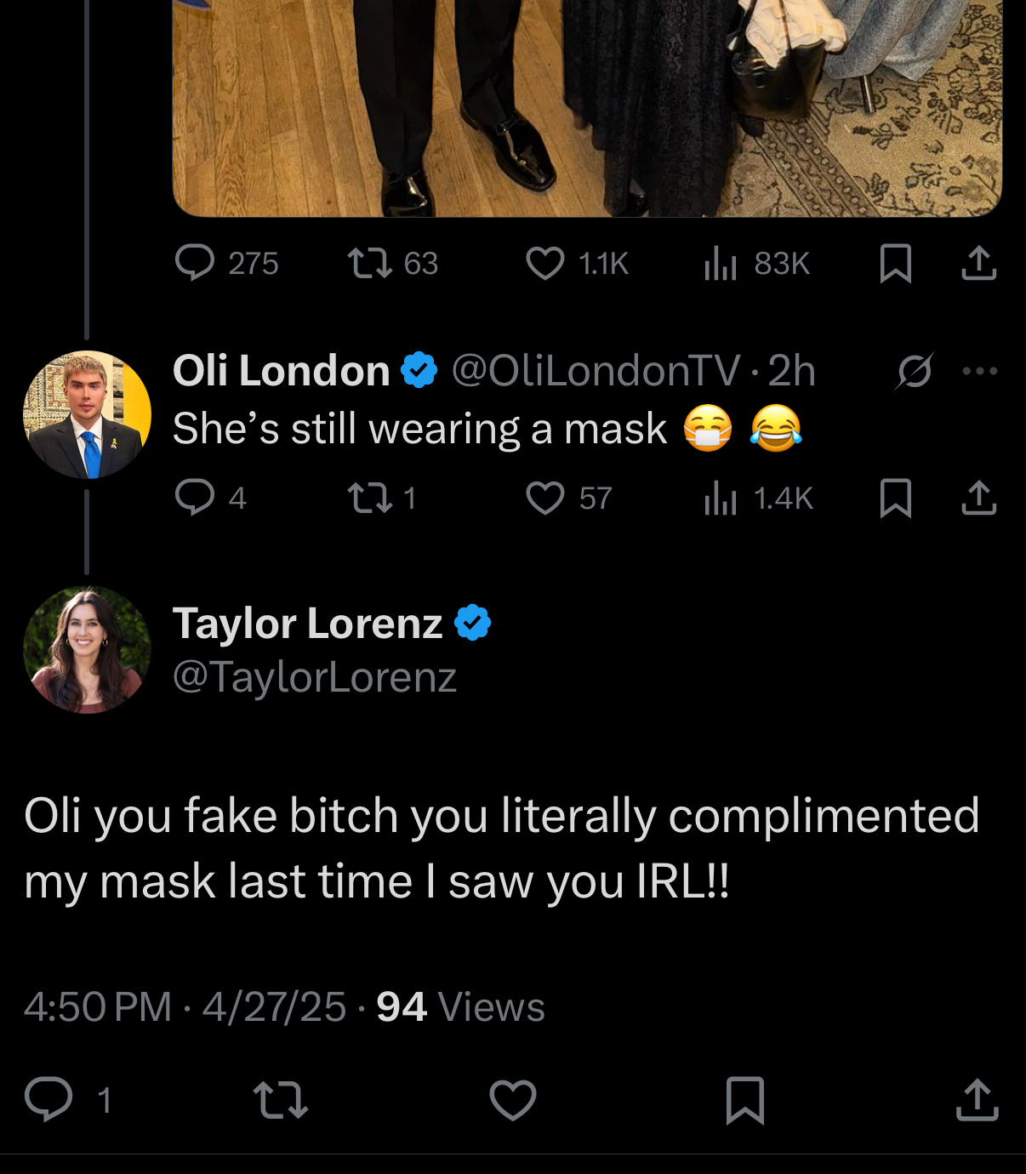Like the Oli London mask post
Image resolution: width=1026 pixels, height=1174 pixels.
pos(545,498)
